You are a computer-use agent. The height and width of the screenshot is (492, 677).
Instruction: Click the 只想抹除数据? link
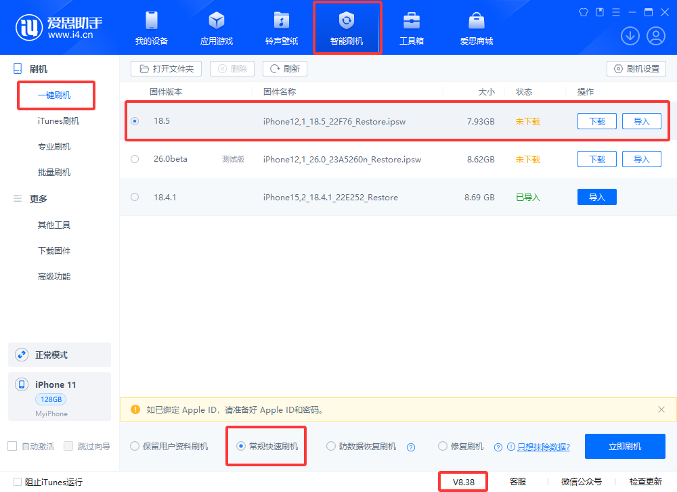pyautogui.click(x=543, y=447)
